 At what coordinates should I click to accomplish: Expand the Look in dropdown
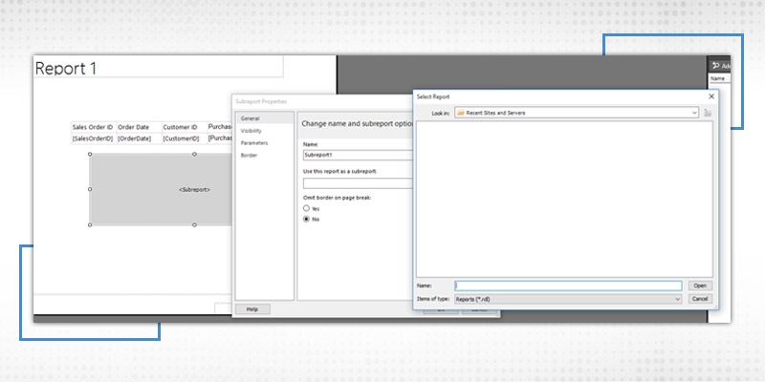[693, 113]
